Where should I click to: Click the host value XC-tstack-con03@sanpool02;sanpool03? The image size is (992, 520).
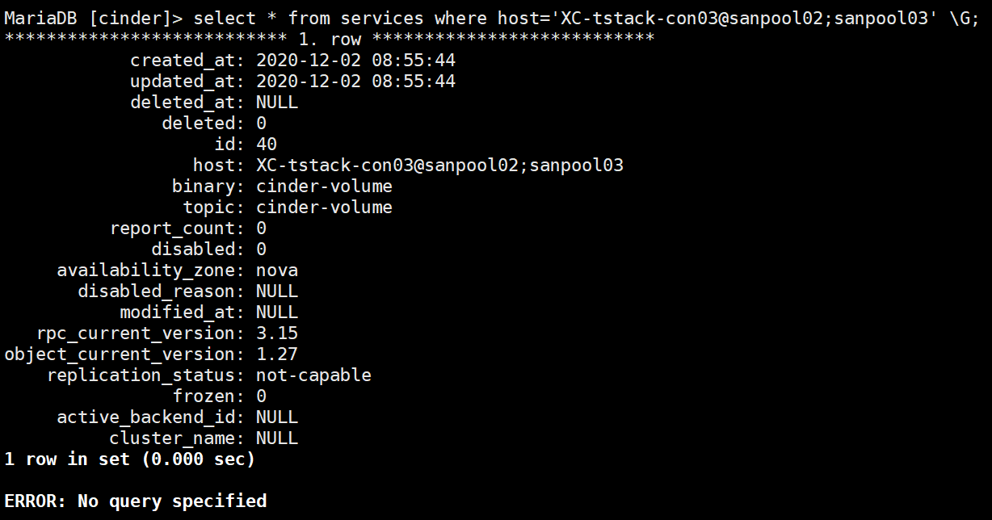tap(440, 166)
